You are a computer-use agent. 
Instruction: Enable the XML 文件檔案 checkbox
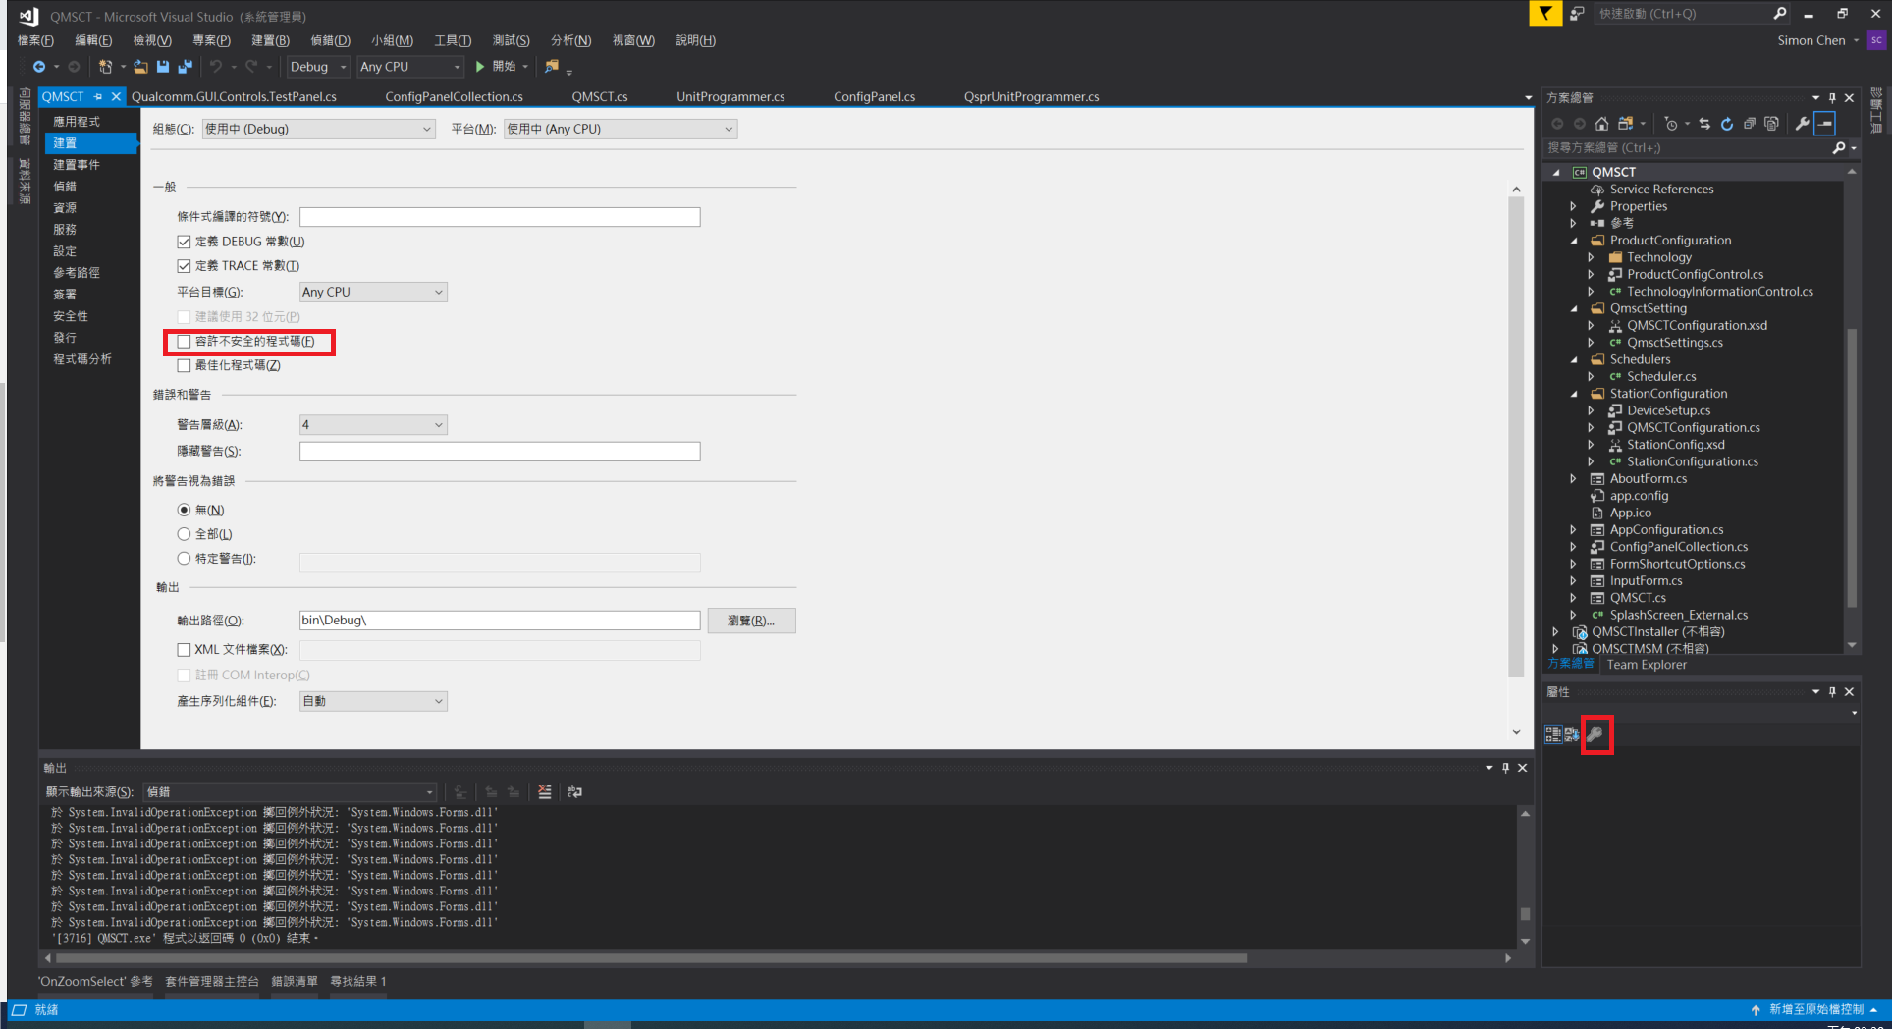pyautogui.click(x=184, y=650)
